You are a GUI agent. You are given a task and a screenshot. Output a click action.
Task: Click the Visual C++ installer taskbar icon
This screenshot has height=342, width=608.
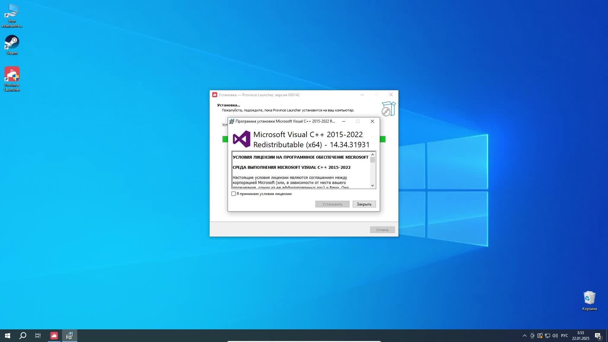(x=70, y=336)
